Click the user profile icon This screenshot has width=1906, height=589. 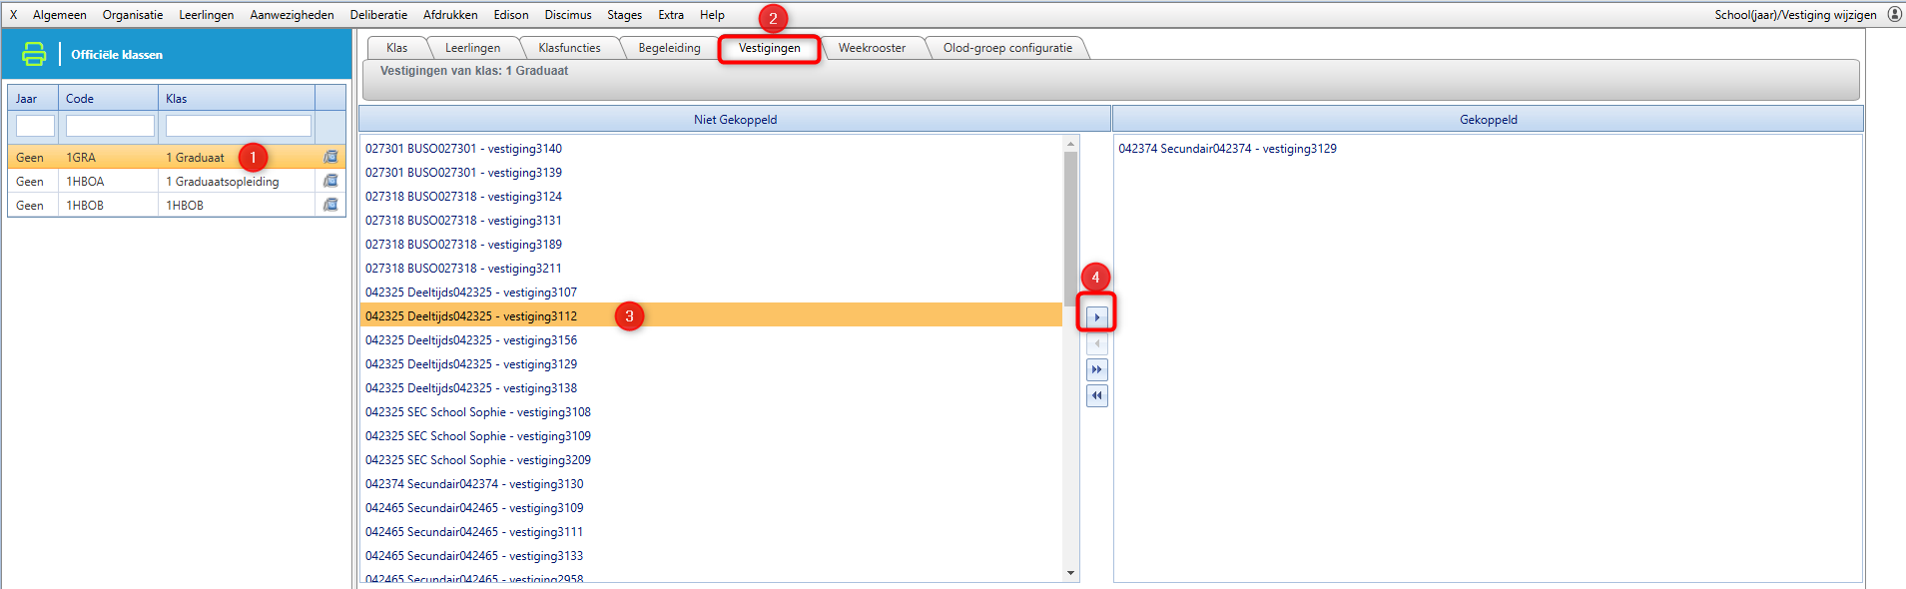pyautogui.click(x=1894, y=14)
